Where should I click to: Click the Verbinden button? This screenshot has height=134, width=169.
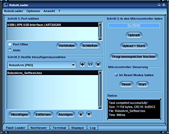click(x=67, y=46)
